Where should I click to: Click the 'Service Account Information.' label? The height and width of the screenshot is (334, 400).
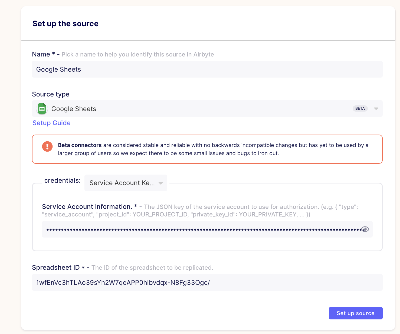[x=87, y=207]
